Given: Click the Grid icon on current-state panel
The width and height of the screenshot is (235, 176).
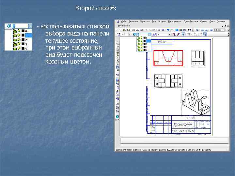Looking at the screenshot, I should tap(189, 35).
